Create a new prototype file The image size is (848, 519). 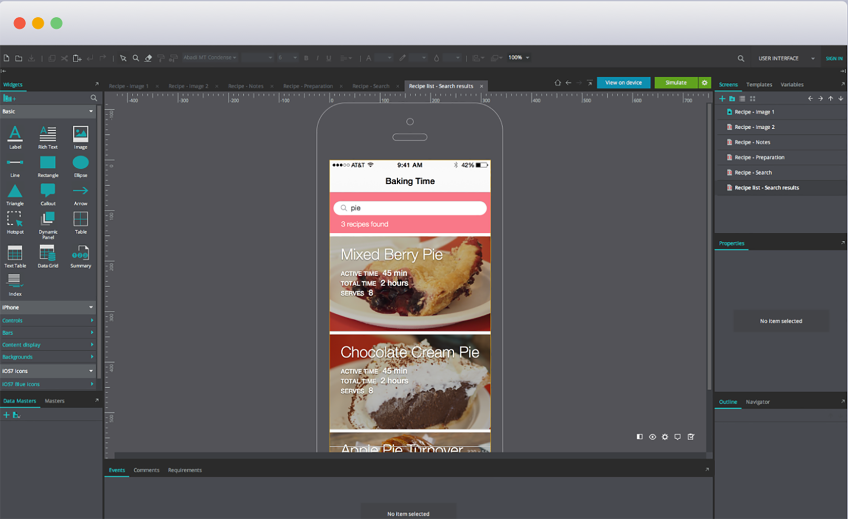pos(7,58)
